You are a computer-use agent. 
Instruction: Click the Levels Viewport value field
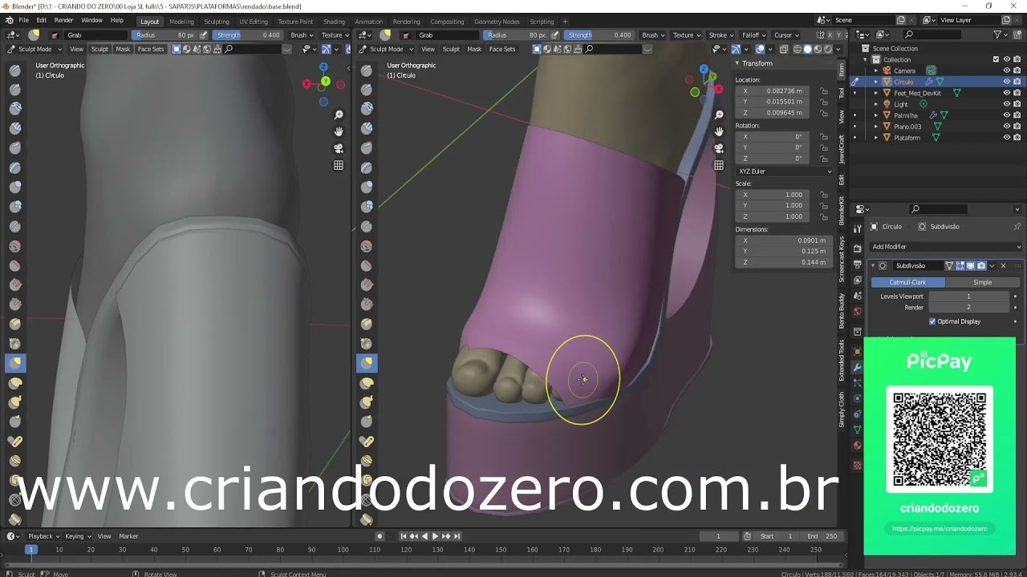(x=968, y=297)
